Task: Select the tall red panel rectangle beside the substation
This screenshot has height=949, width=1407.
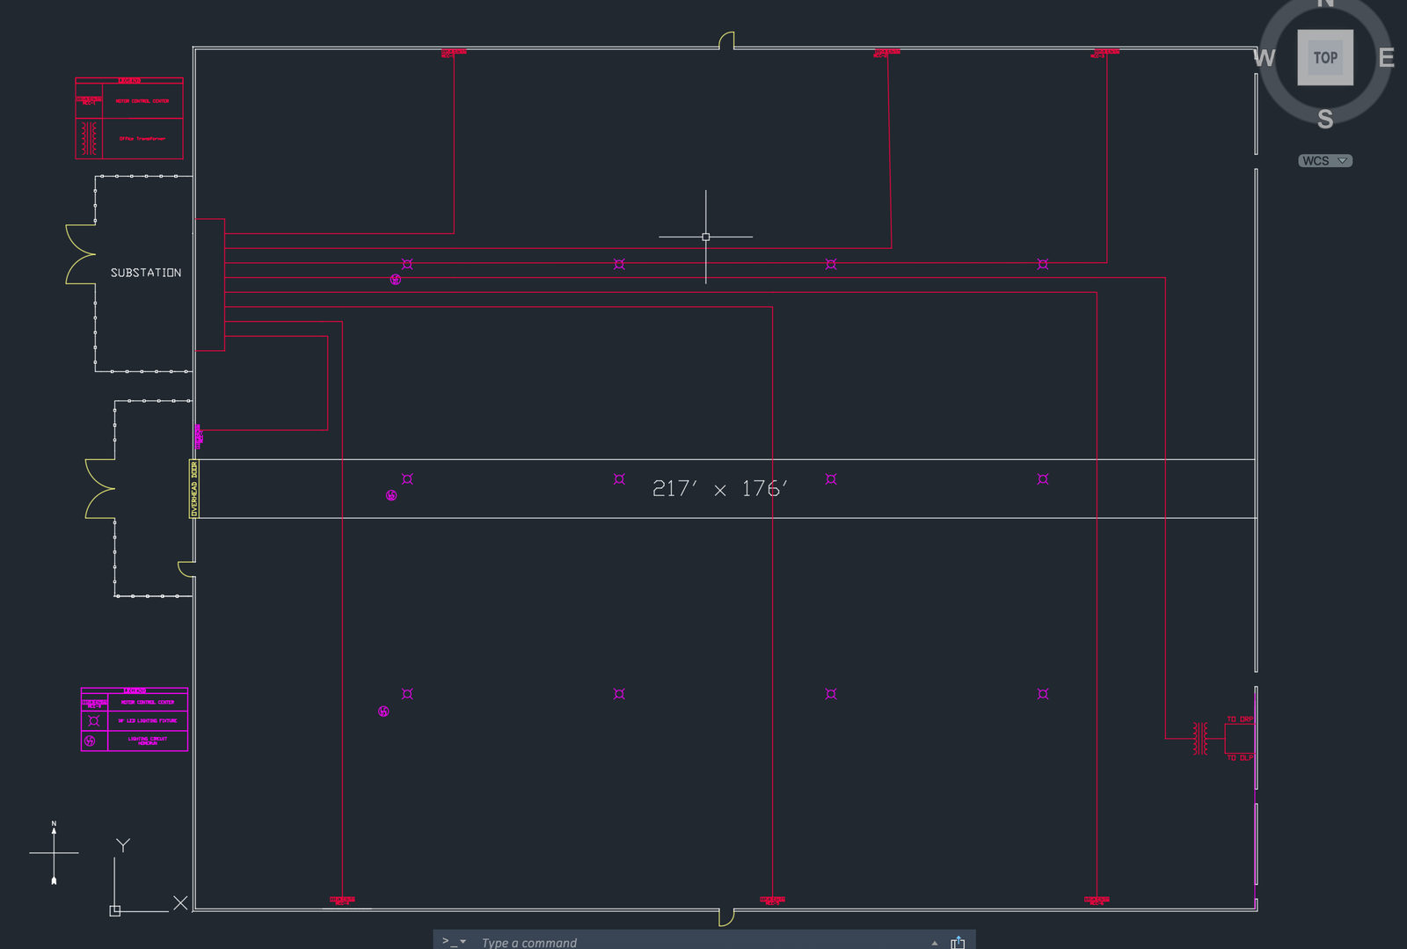Action: [x=209, y=285]
